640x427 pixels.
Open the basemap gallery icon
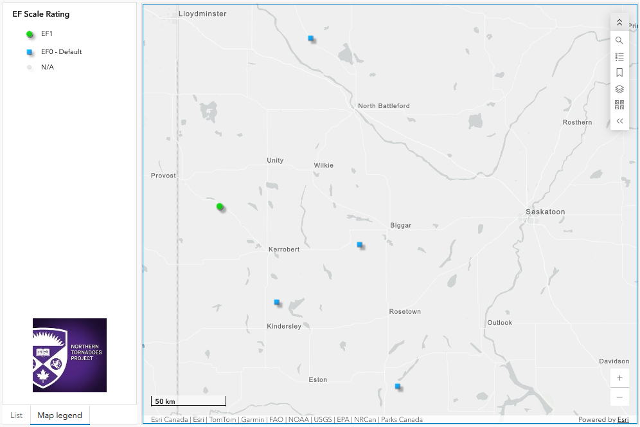pos(619,105)
